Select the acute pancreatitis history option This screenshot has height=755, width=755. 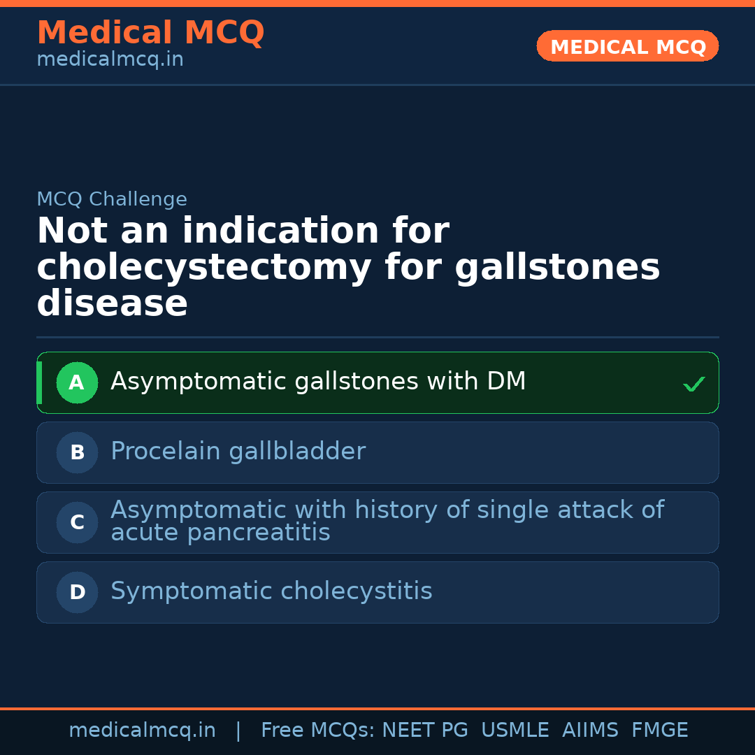pyautogui.click(x=387, y=522)
